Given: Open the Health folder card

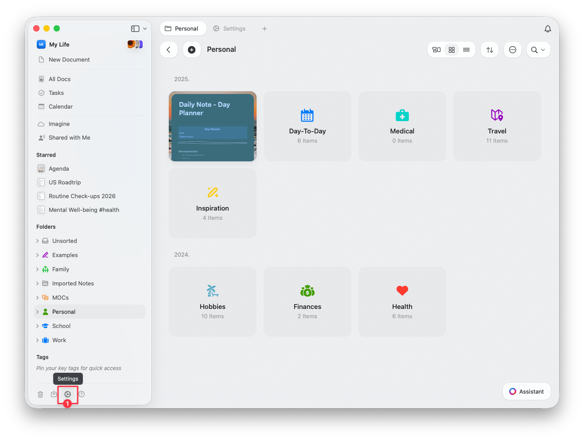Looking at the screenshot, I should tap(402, 302).
